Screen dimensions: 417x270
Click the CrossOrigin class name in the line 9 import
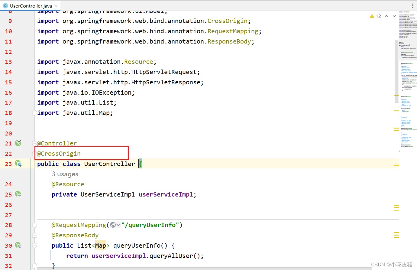pos(227,21)
